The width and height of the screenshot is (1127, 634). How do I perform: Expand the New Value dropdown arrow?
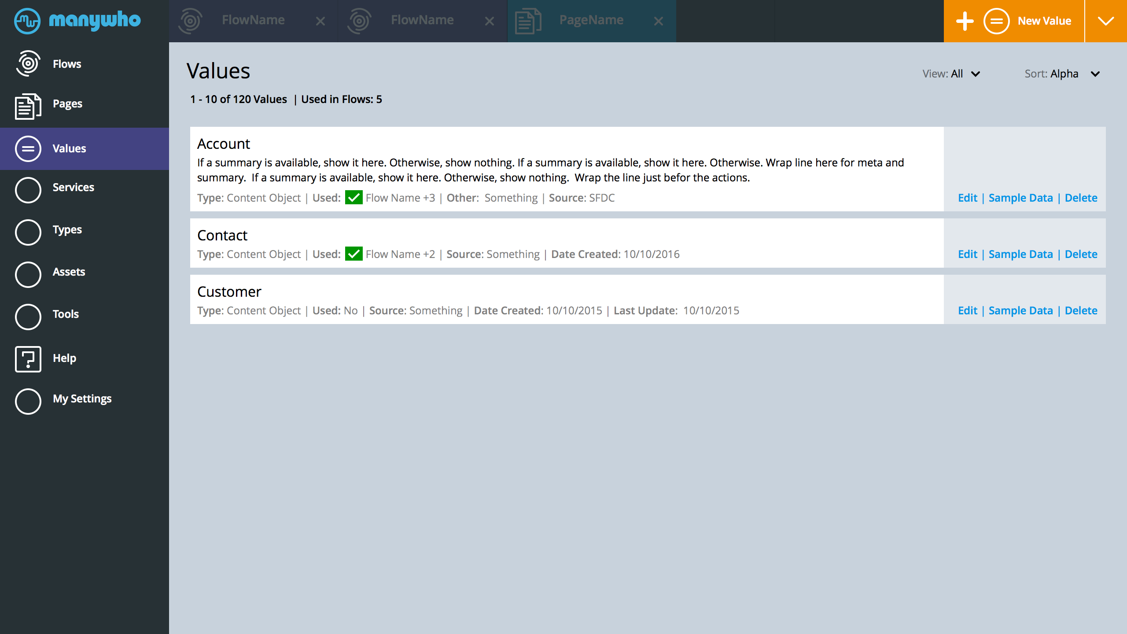[x=1106, y=21]
